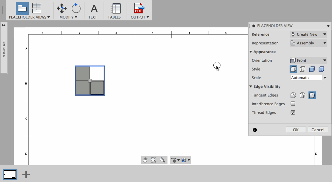This screenshot has height=182, width=332.
Task: Click the placeholder view on the sheet
Action: 90,80
